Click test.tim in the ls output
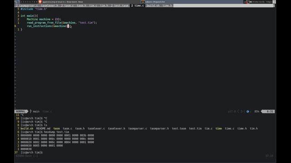The height and width of the screenshot is (163, 291). pos(195,129)
